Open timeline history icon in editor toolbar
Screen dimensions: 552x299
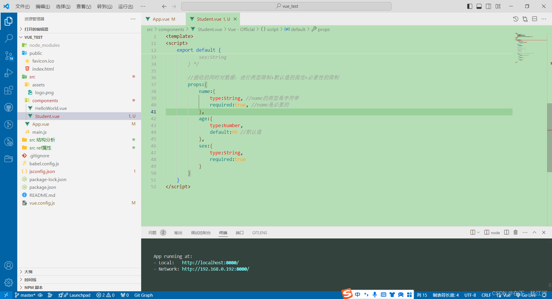pos(516,19)
